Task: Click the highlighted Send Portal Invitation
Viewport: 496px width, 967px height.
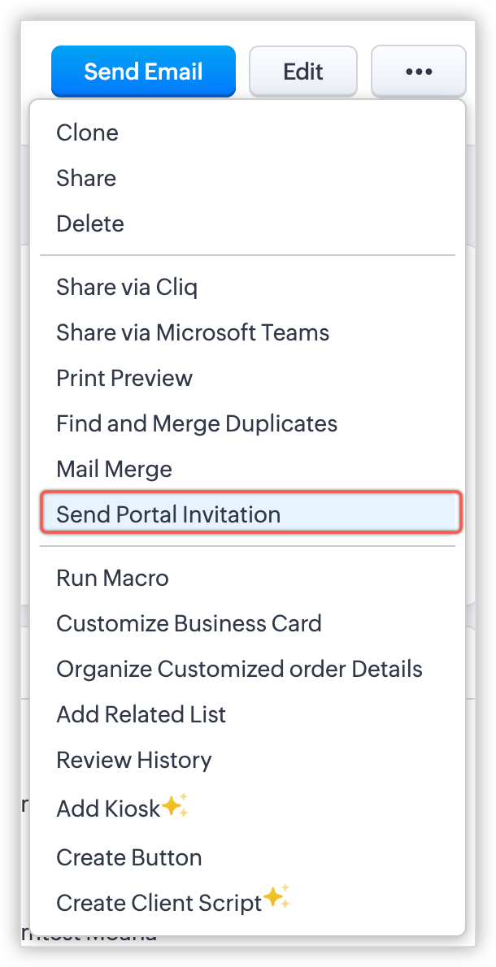Action: pyautogui.click(x=168, y=514)
